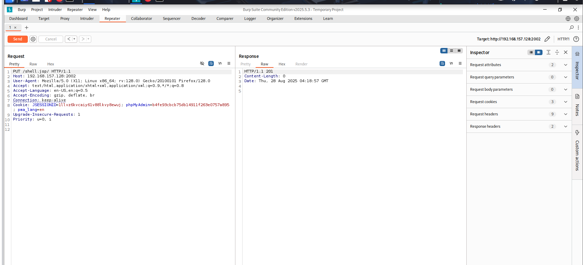Switch to the Collaborator tab
The image size is (583, 265).
(x=141, y=18)
